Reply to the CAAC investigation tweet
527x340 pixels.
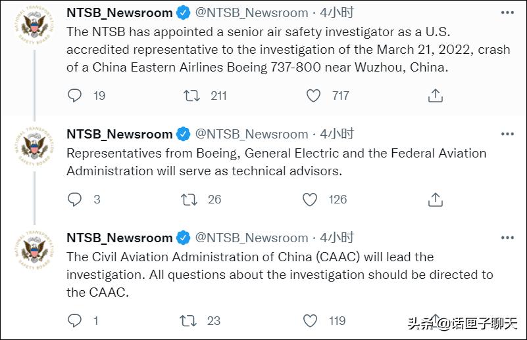click(x=74, y=320)
